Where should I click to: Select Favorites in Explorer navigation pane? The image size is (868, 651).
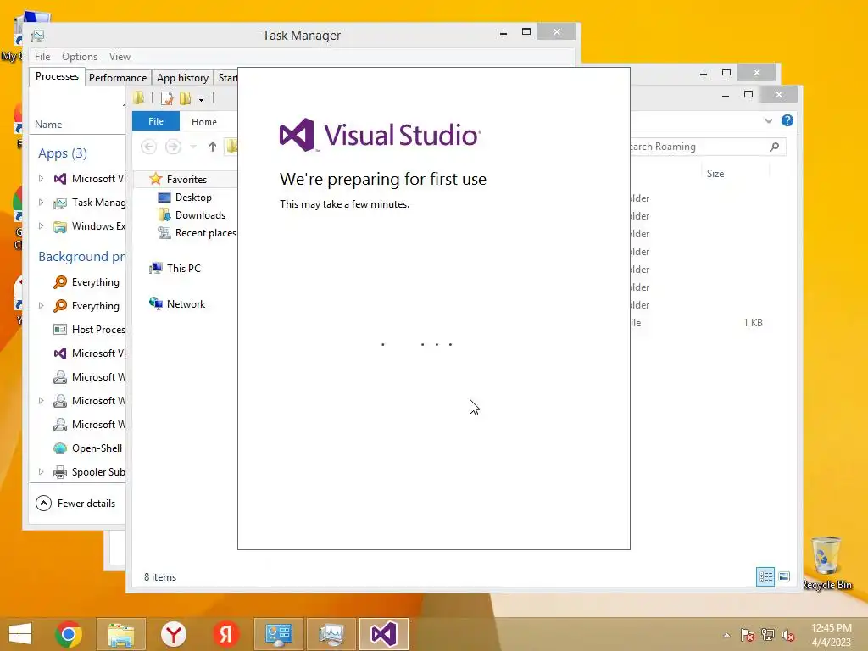point(186,180)
